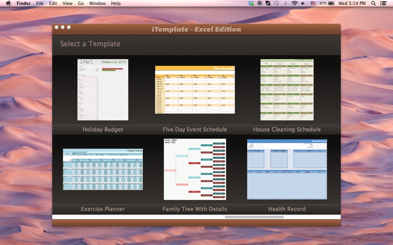
Task: Open the Go menu
Action: [x=81, y=3]
